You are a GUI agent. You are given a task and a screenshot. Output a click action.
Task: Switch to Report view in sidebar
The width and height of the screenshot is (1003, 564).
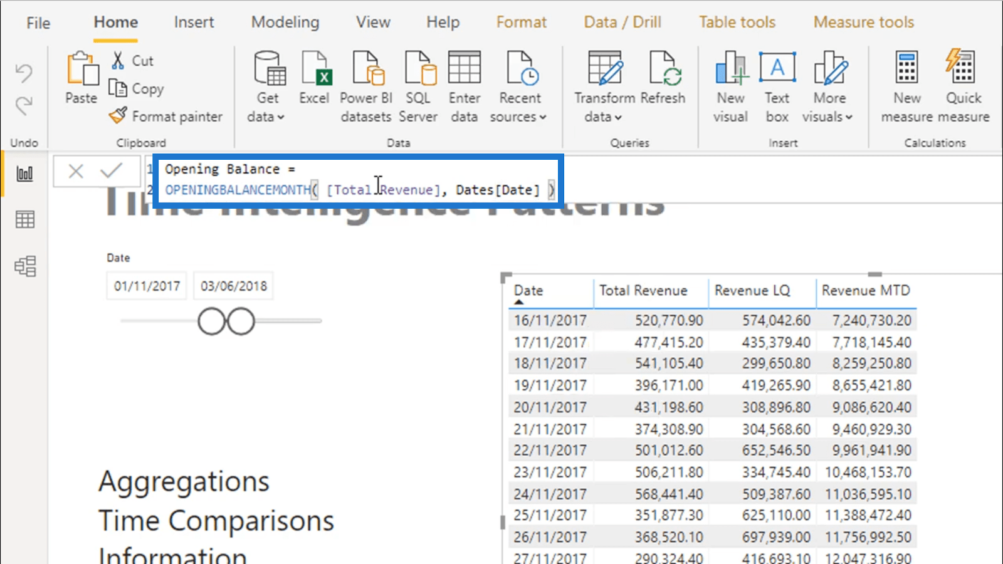(x=24, y=174)
